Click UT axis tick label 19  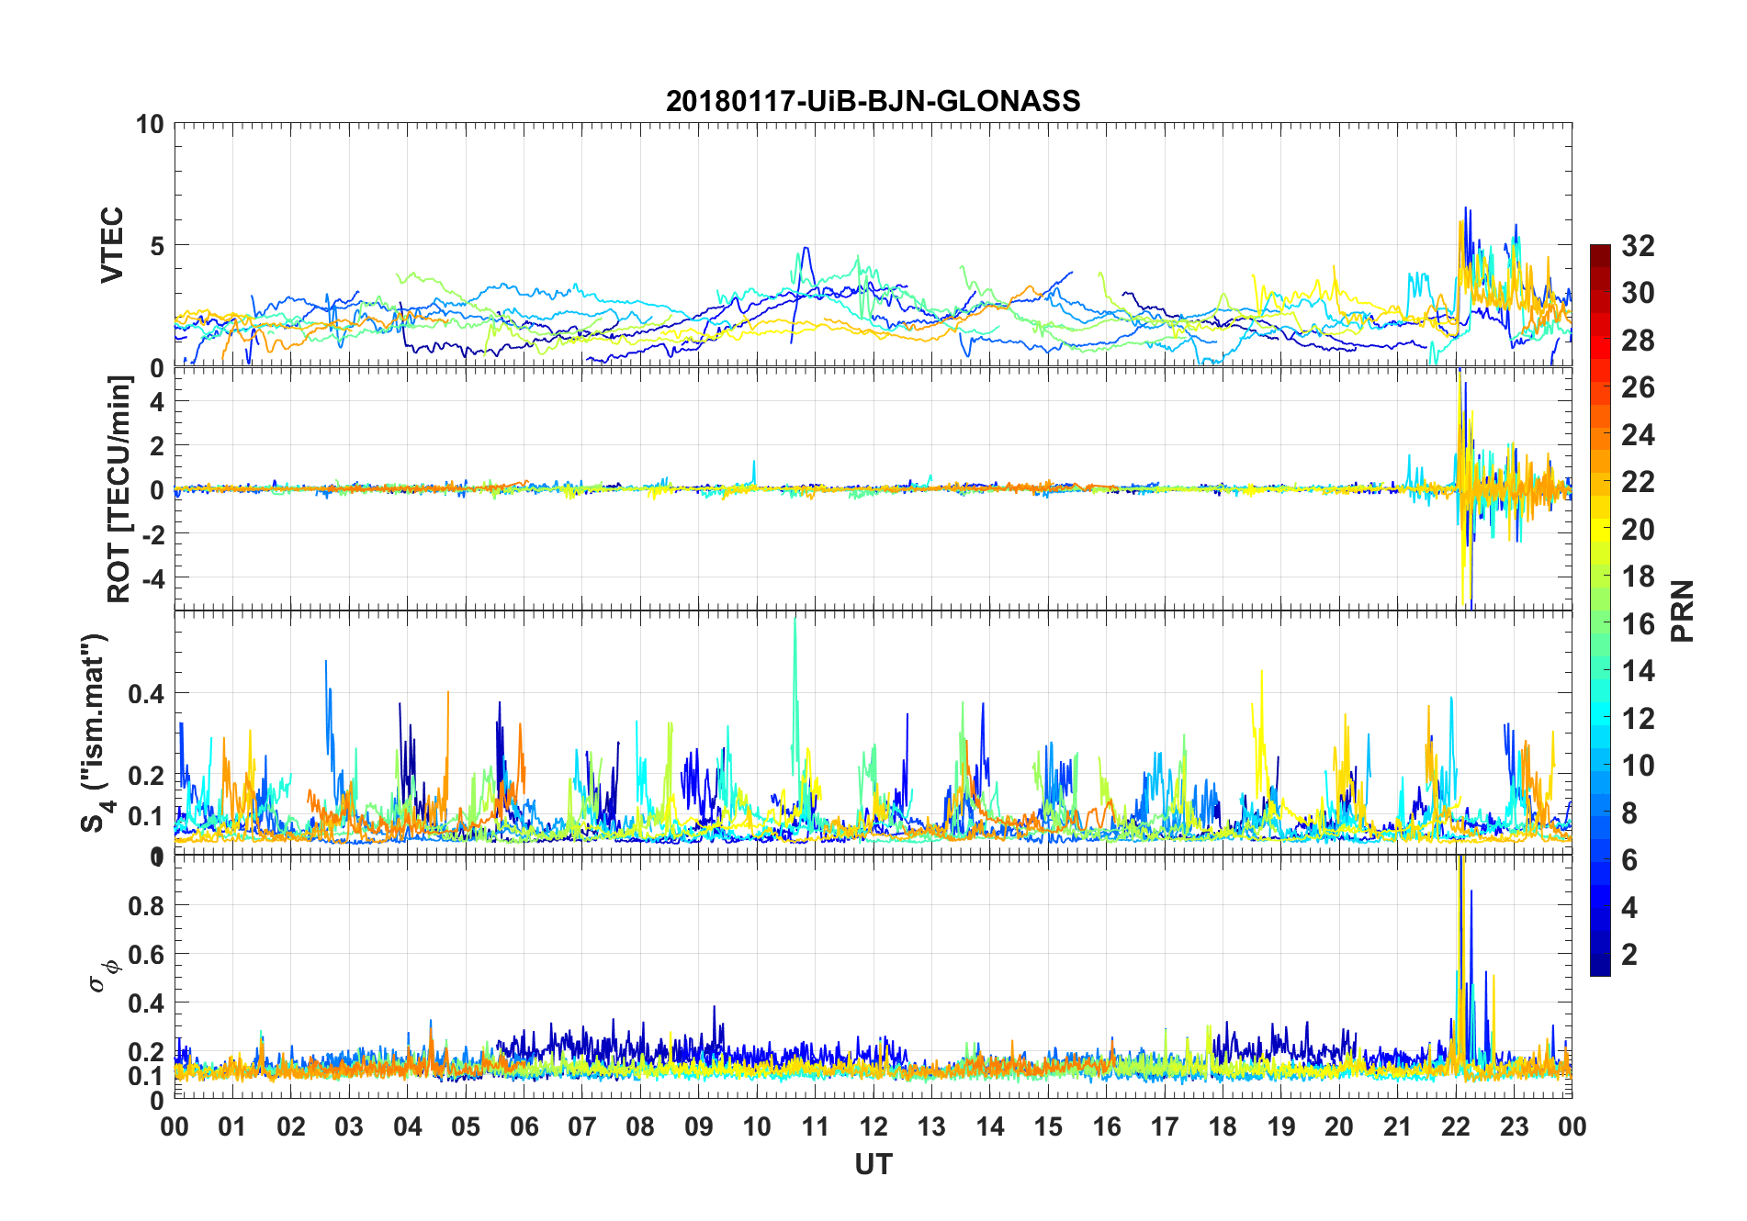pos(1281,1127)
